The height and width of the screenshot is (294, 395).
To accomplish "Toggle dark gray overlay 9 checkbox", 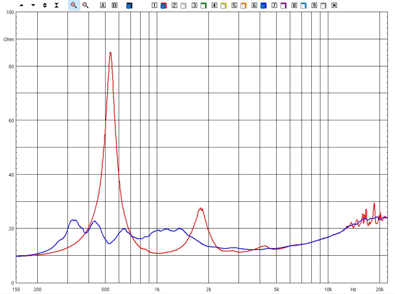I will (323, 6).
